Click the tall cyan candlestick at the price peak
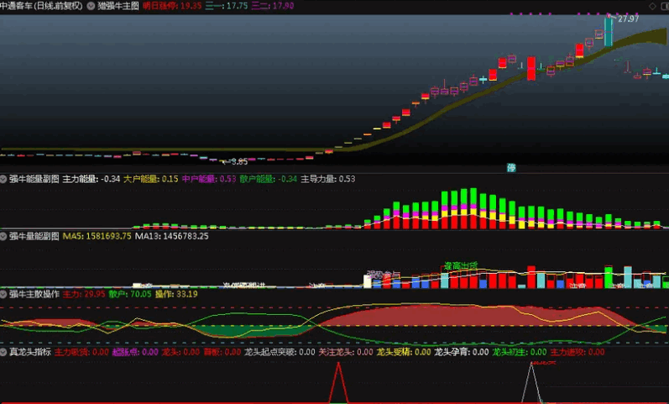 pos(608,32)
